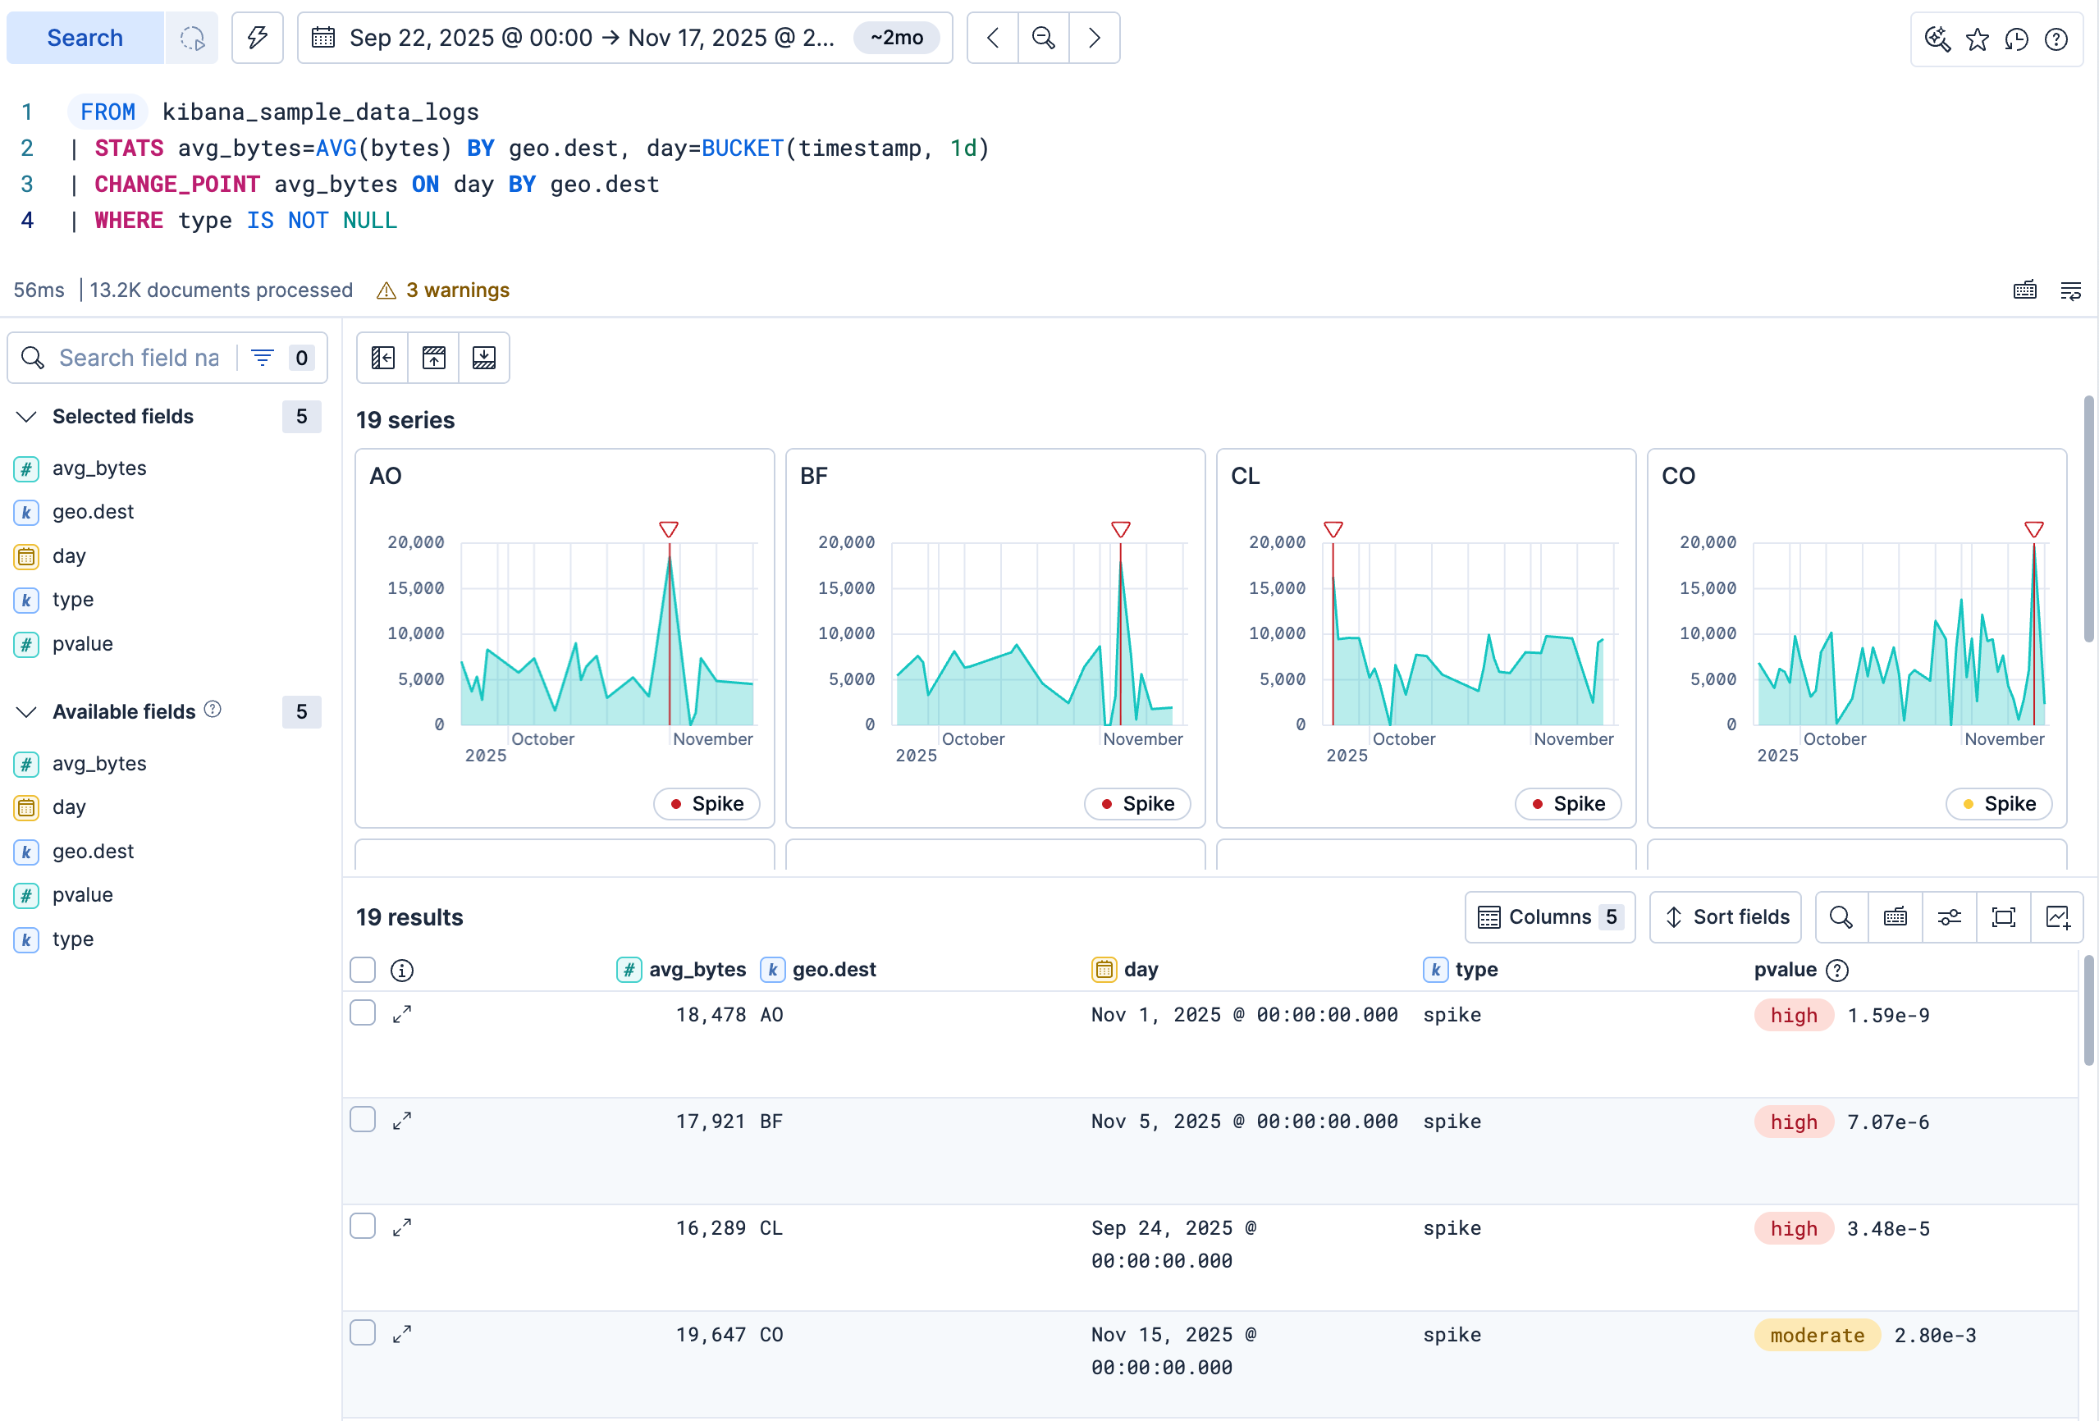This screenshot has height=1421, width=2099.
Task: Open the CL series chart card
Action: (1426, 637)
